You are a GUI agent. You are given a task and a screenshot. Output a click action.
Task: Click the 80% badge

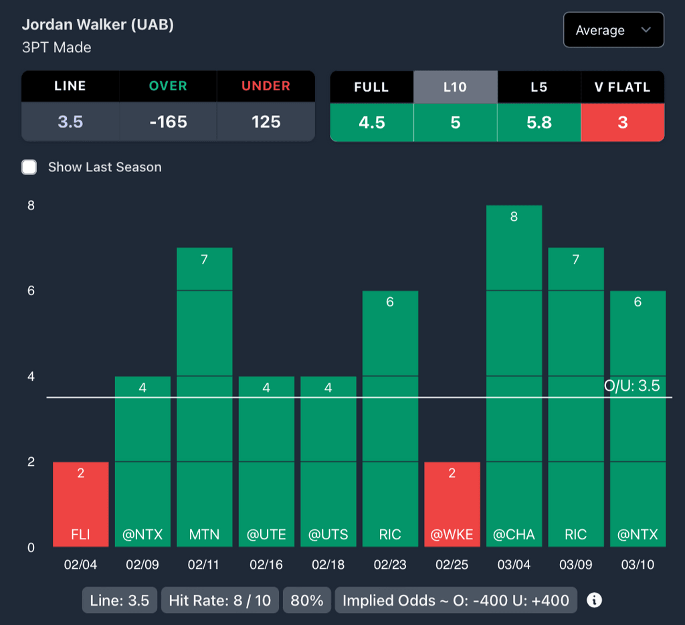[x=306, y=600]
